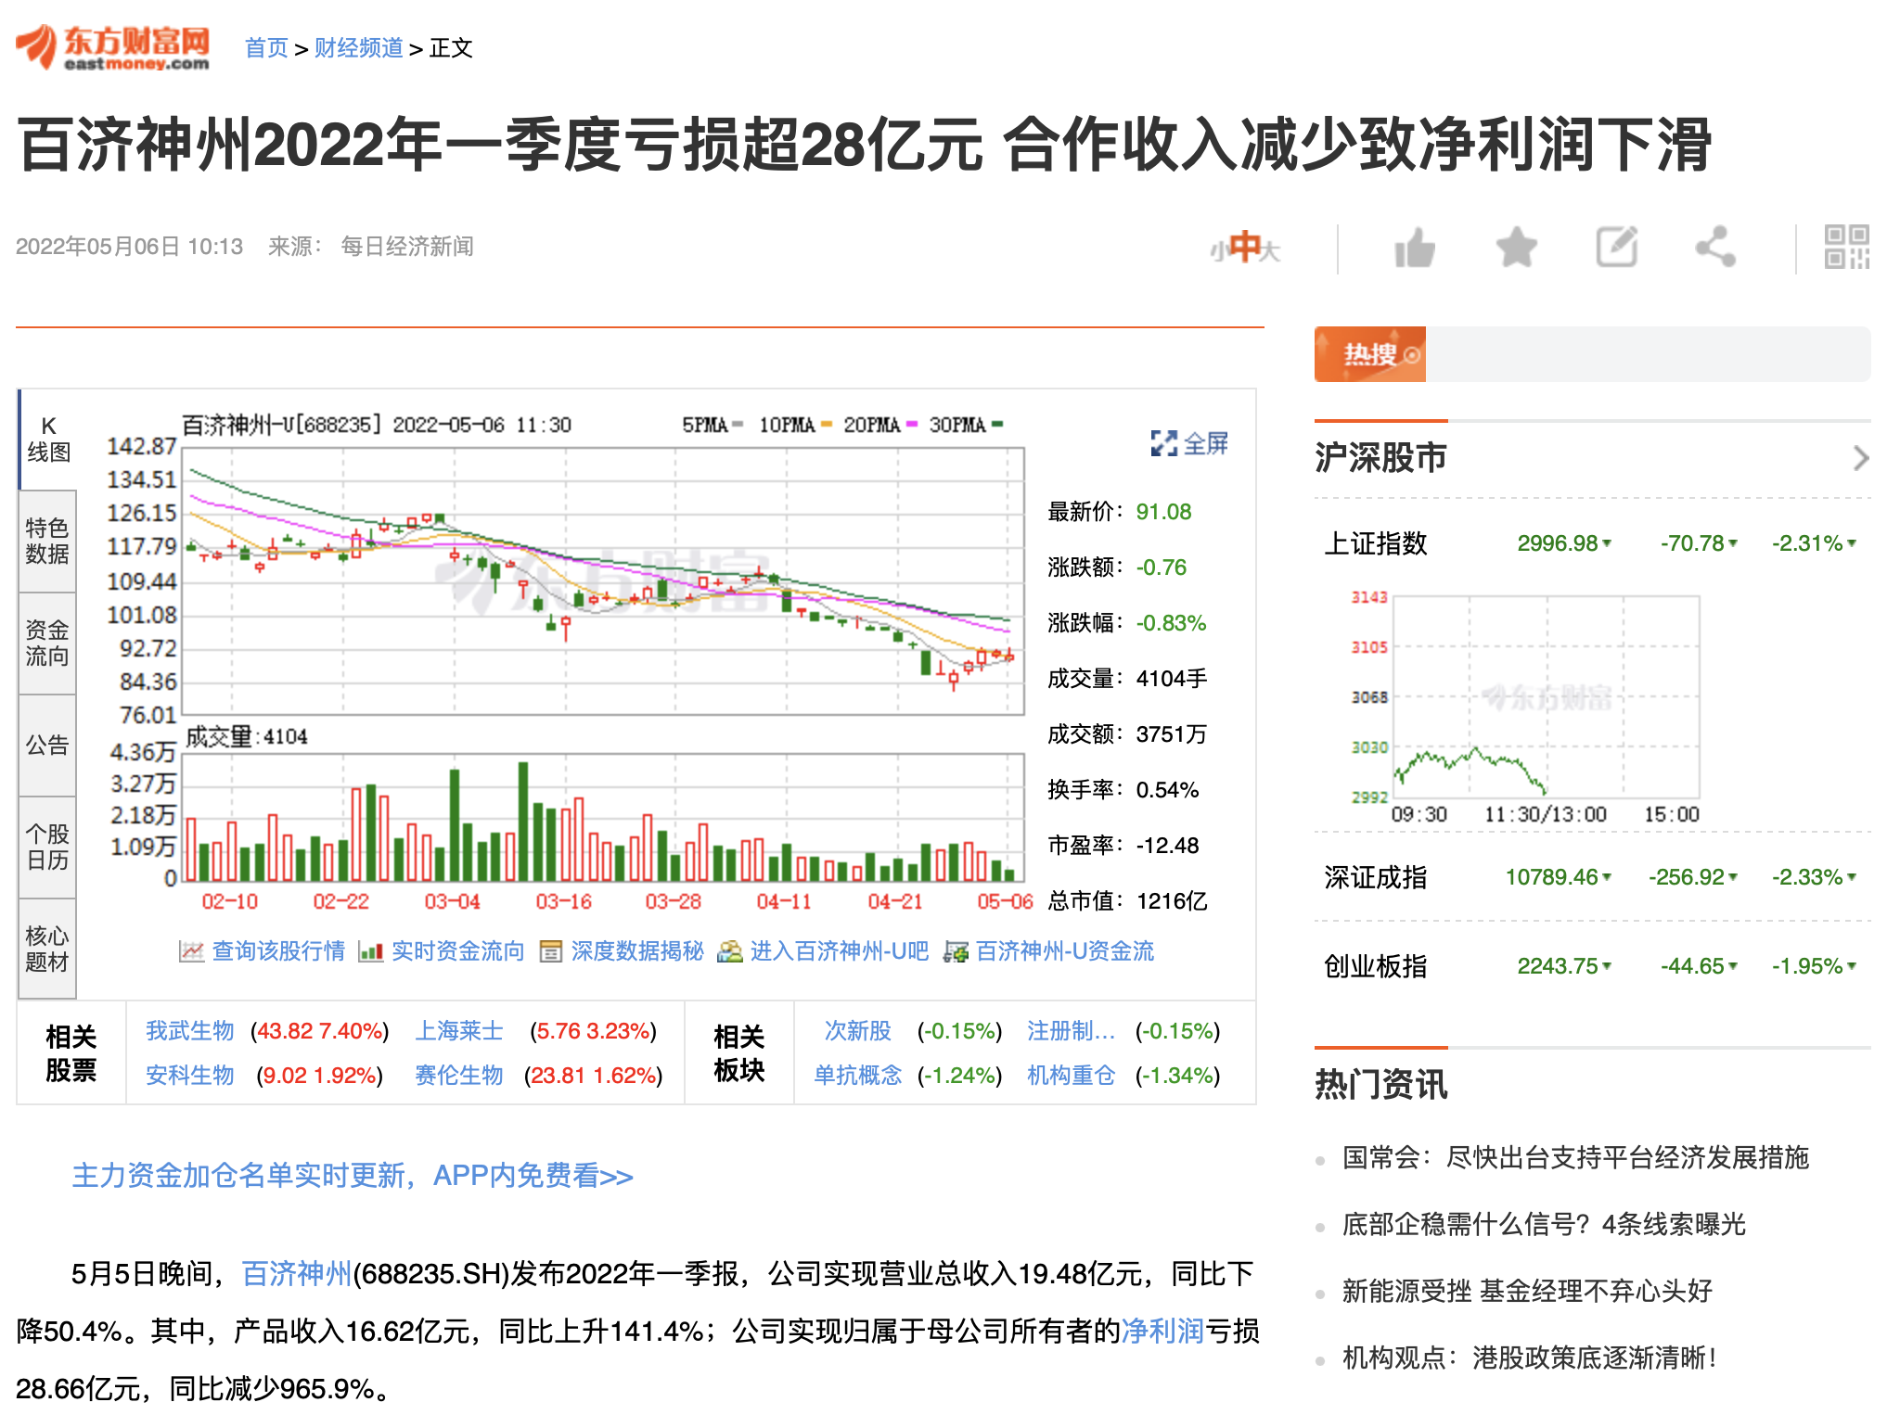Expand the 沪深股市 section arrow
Screen dimensions: 1900x1415
(1860, 458)
